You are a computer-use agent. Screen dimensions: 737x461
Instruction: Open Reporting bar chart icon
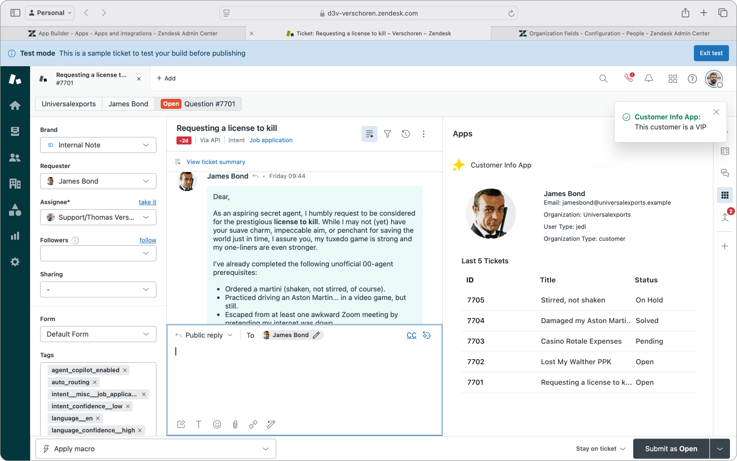coord(15,236)
